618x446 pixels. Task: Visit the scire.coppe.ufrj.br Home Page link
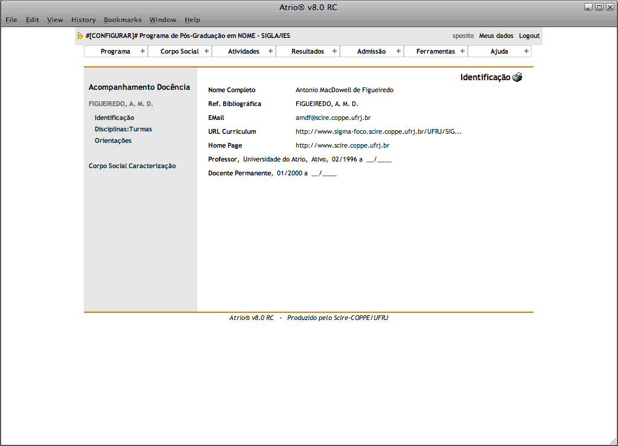pos(342,145)
